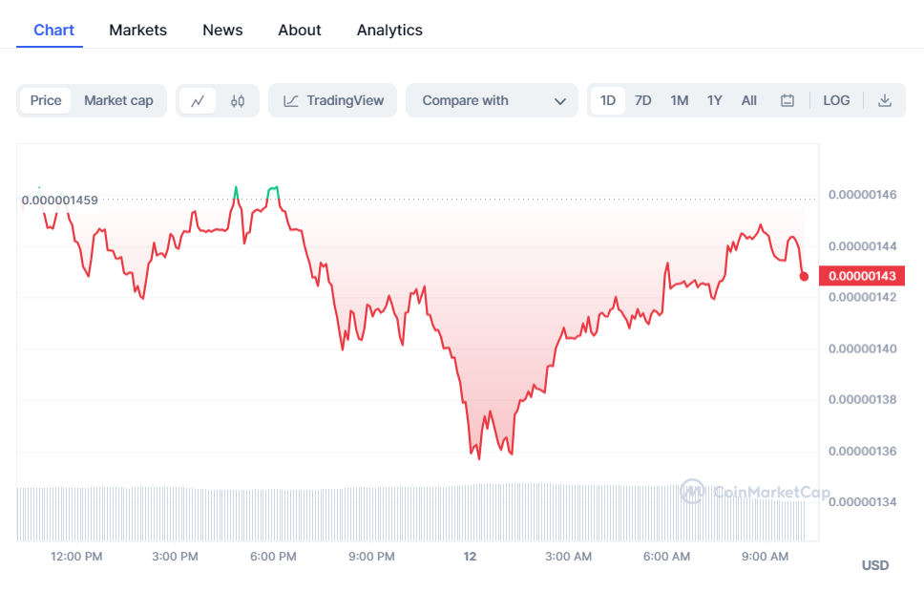Toggle to Price view

46,100
